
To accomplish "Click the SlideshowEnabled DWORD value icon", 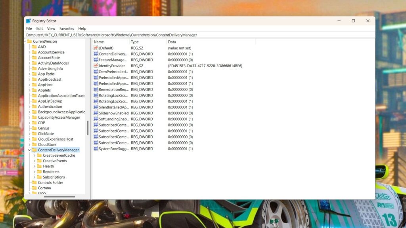I will 96,113.
